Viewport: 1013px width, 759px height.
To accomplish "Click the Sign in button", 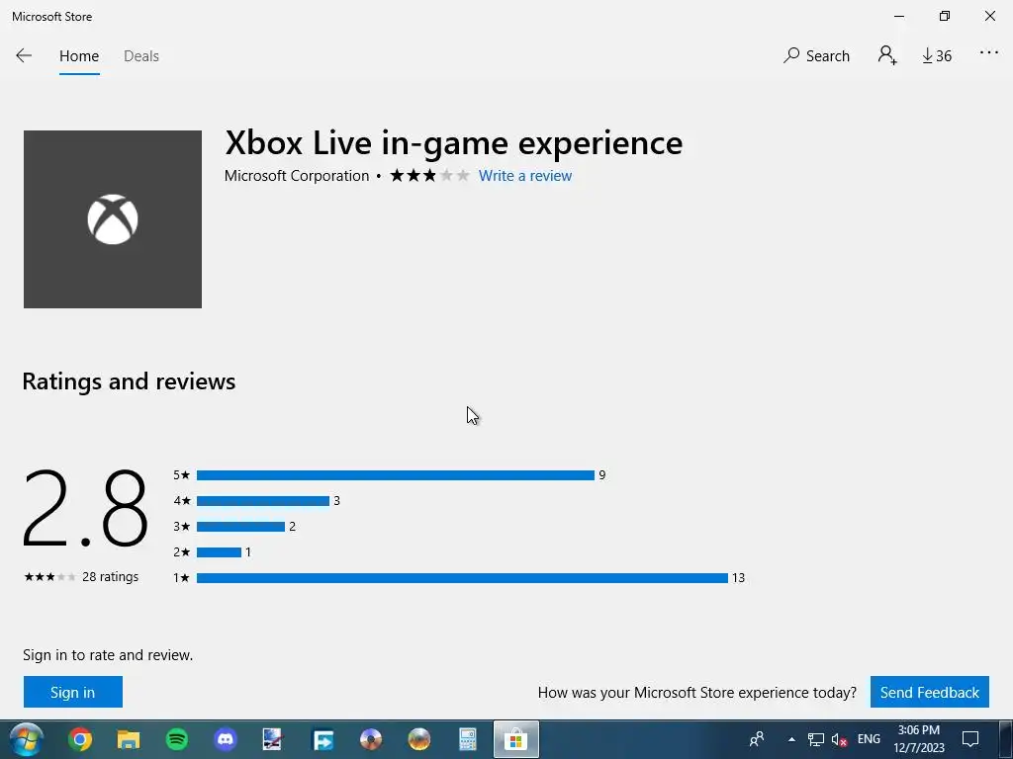I will [x=73, y=692].
